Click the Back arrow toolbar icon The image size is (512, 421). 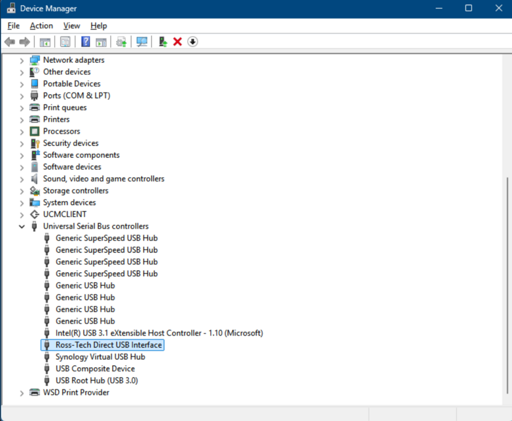click(x=10, y=42)
